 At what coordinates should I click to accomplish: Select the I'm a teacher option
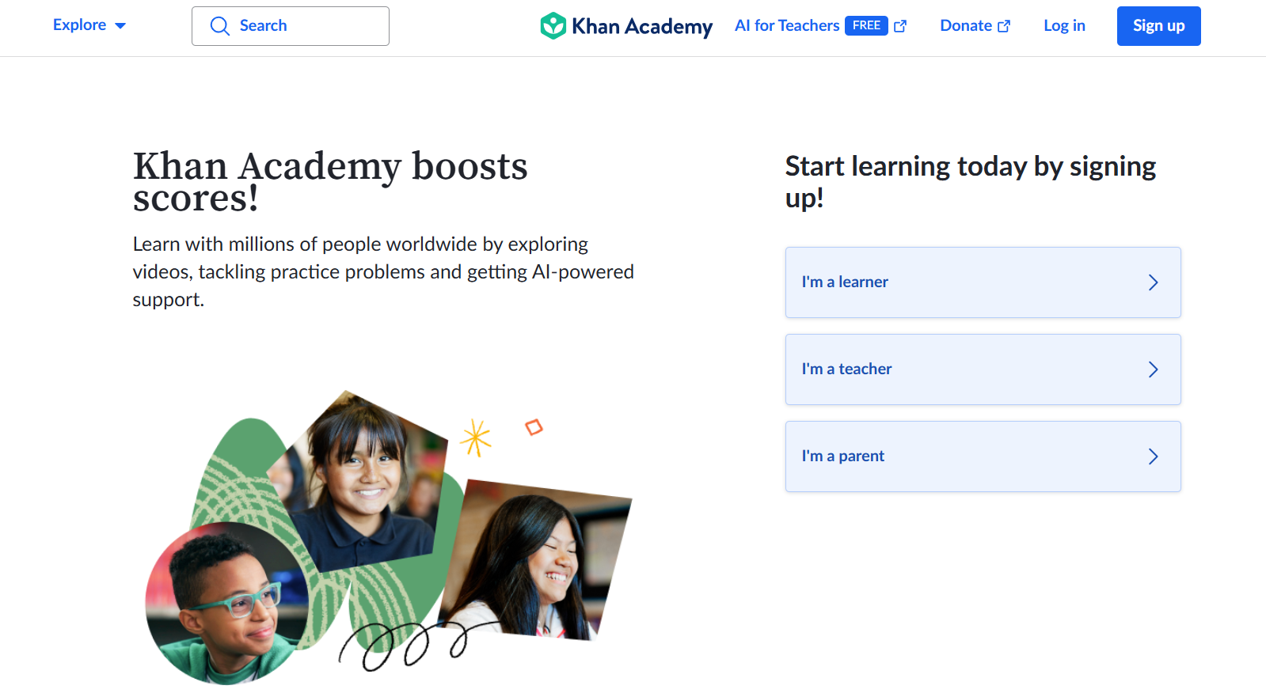(983, 369)
